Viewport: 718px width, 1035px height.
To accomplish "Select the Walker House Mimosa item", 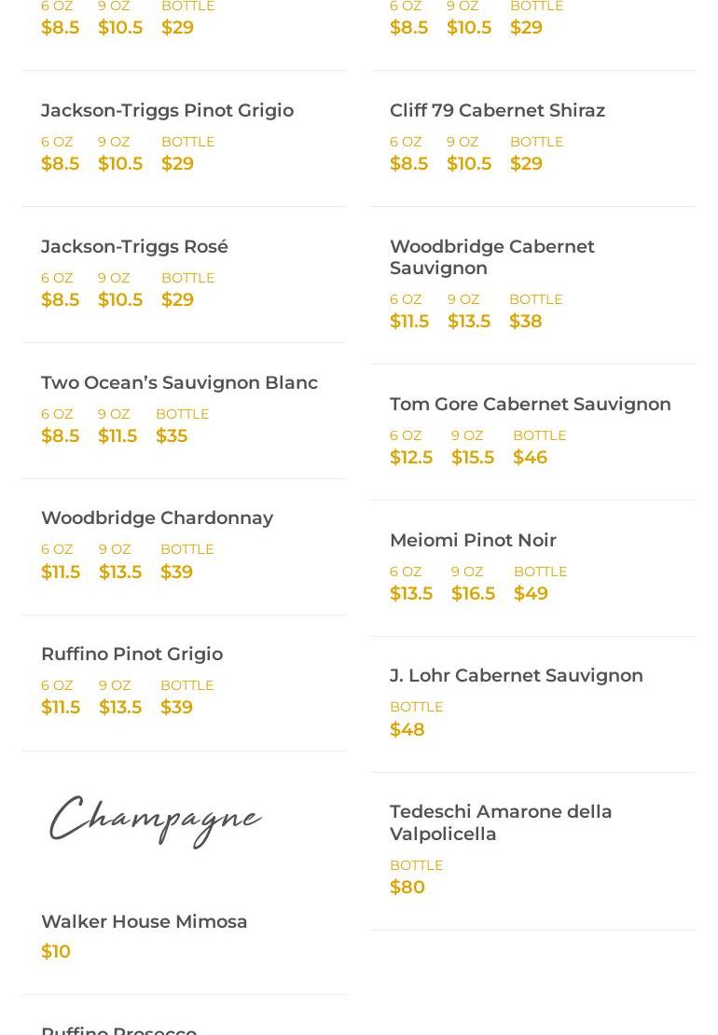I will click(x=145, y=921).
